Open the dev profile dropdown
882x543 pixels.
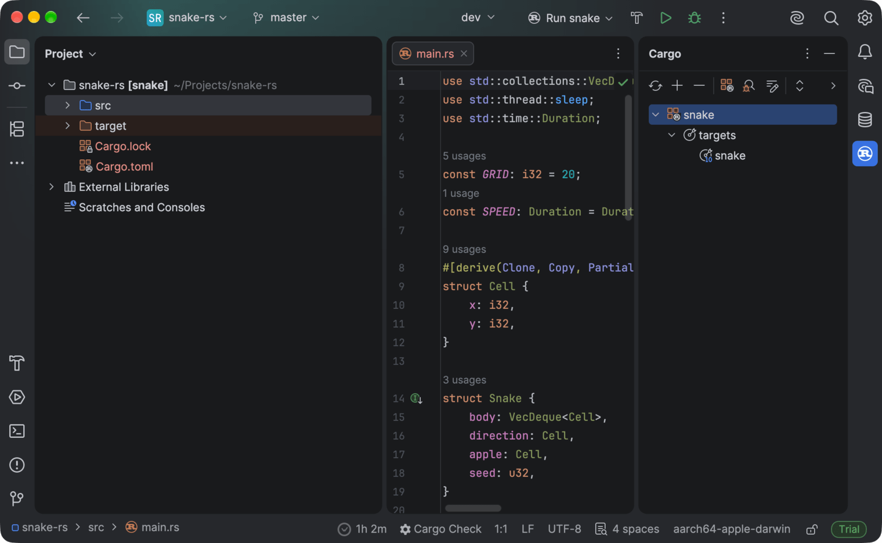(478, 17)
